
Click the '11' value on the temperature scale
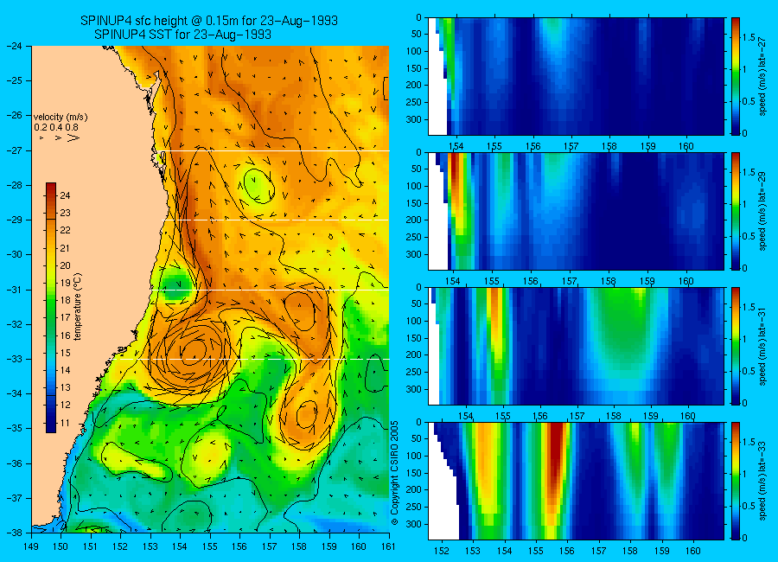pyautogui.click(x=65, y=423)
